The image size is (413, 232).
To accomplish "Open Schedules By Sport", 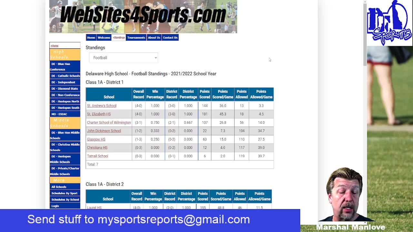I will 65,193.
